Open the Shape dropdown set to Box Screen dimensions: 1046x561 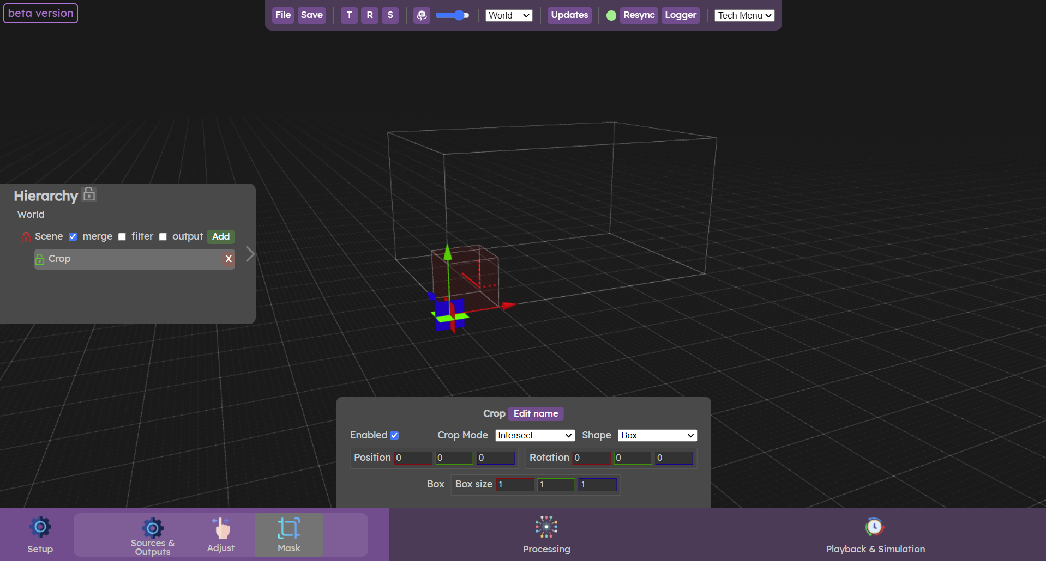pos(656,435)
